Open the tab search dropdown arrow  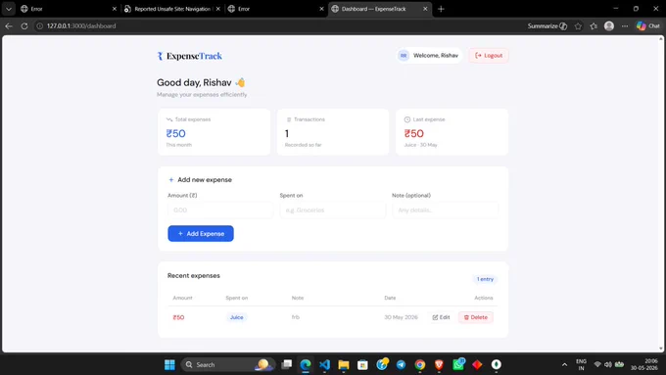click(x=9, y=9)
